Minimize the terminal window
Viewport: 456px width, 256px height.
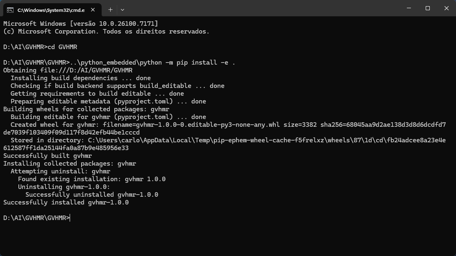pos(409,8)
